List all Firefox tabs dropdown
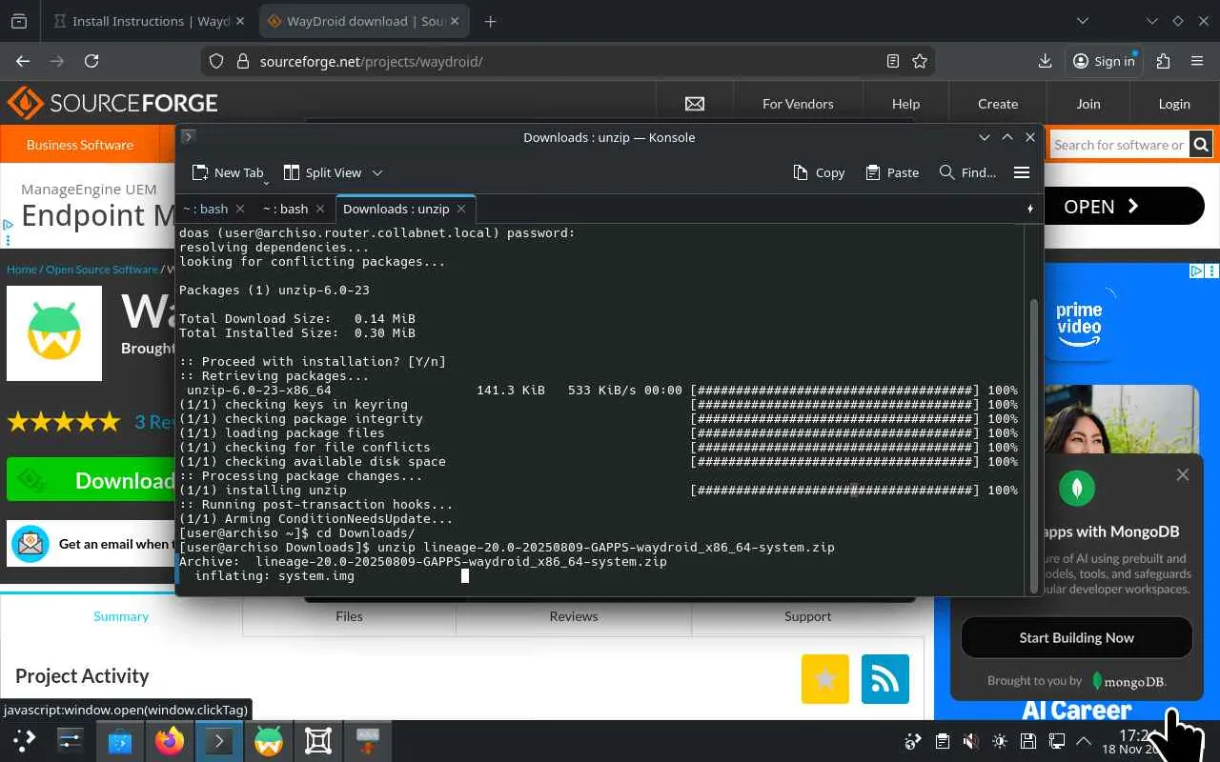The height and width of the screenshot is (762, 1220). [1083, 21]
